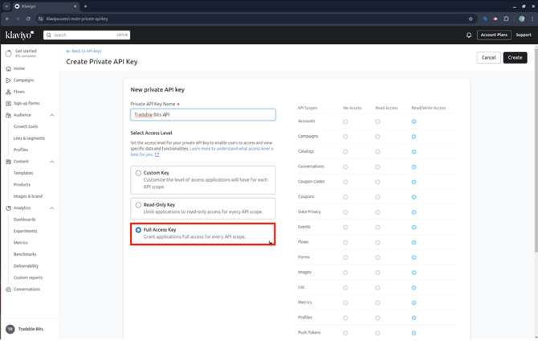Choose the Full Access Key radio

(x=138, y=230)
